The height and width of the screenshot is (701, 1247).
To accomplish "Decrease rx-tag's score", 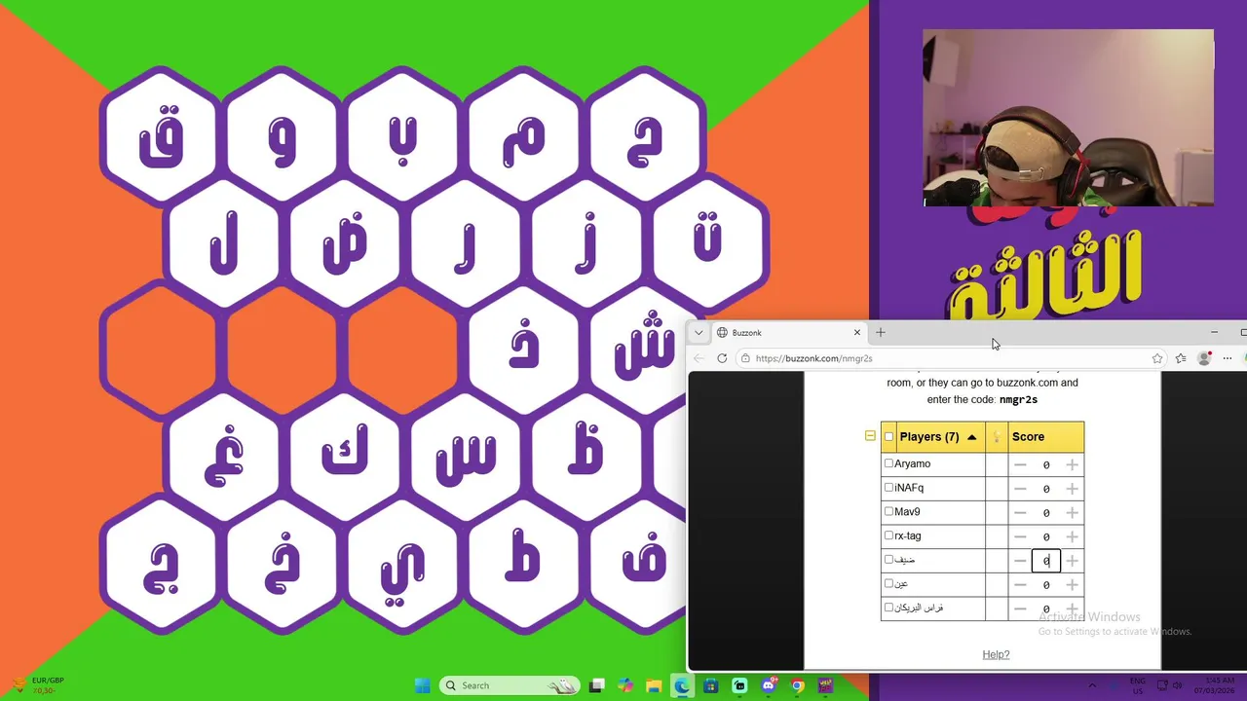I will pyautogui.click(x=1020, y=536).
